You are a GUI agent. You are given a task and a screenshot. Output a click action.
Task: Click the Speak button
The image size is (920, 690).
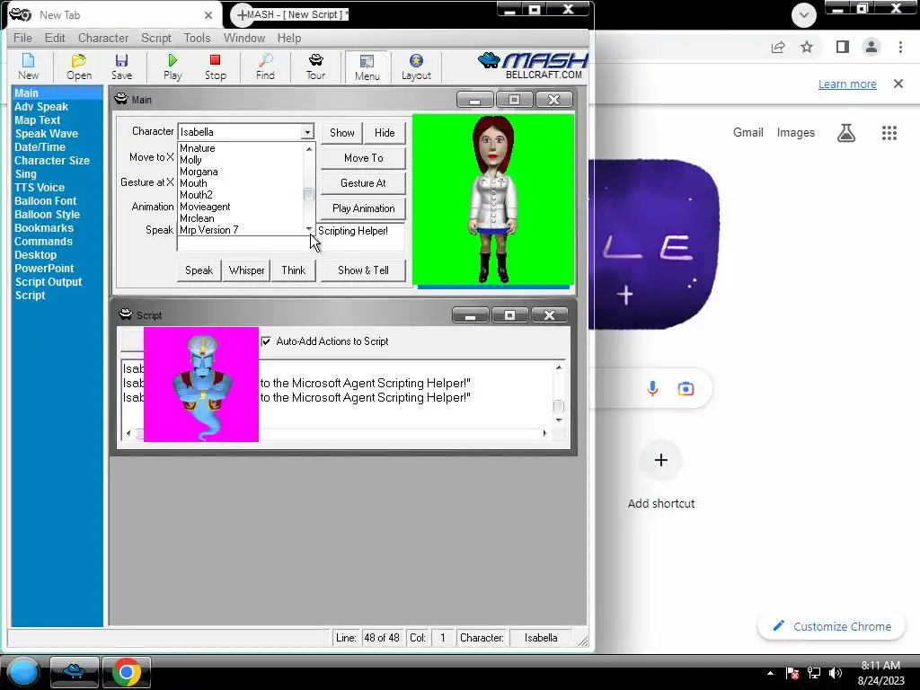[199, 270]
